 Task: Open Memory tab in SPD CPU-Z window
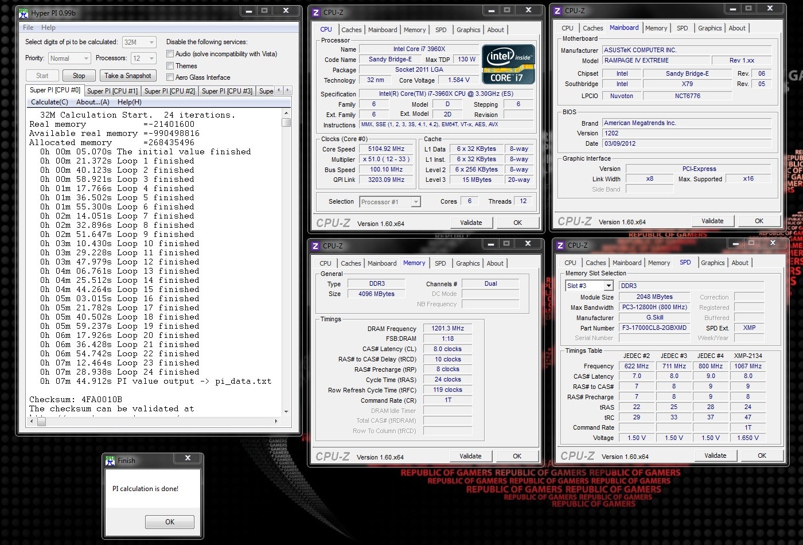coord(659,263)
